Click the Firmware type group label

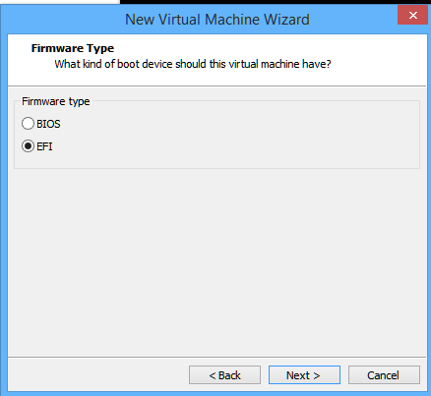click(x=56, y=101)
